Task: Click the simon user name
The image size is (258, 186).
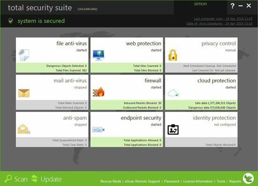Action: pos(200,4)
